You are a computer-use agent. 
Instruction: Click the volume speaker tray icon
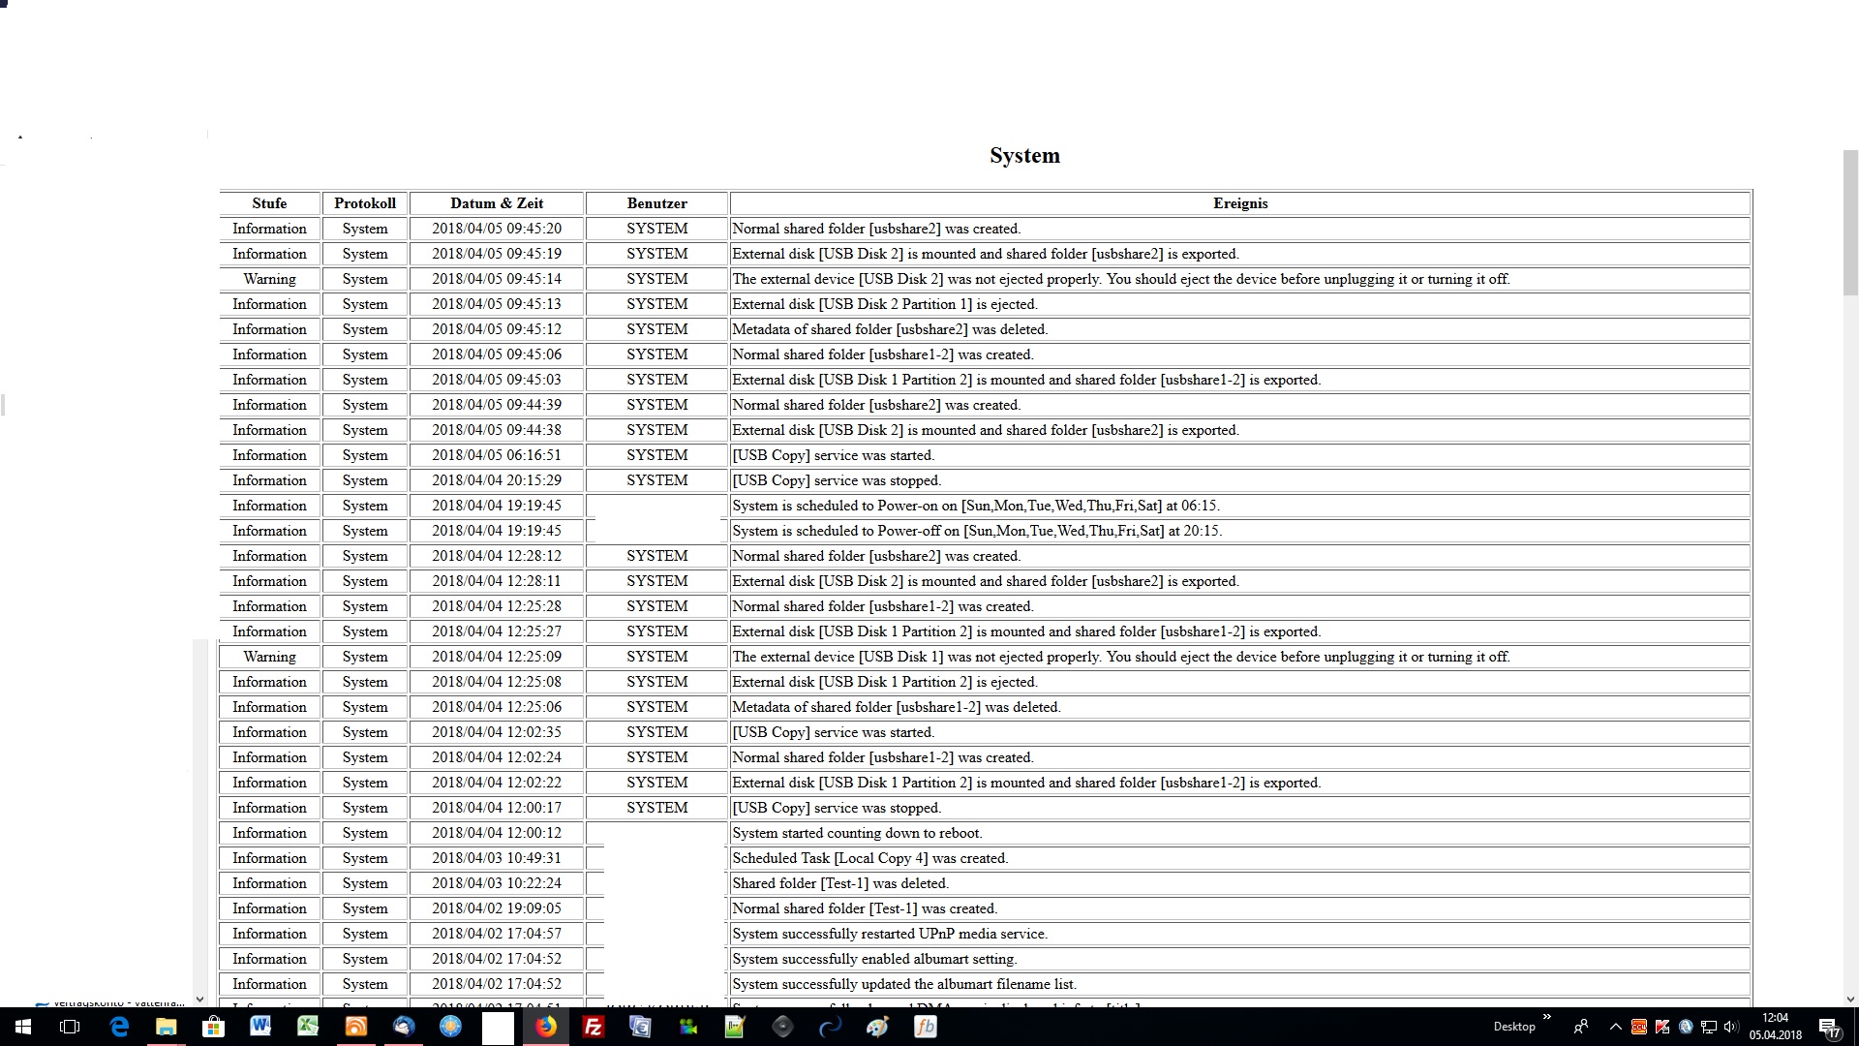[x=1731, y=1027]
